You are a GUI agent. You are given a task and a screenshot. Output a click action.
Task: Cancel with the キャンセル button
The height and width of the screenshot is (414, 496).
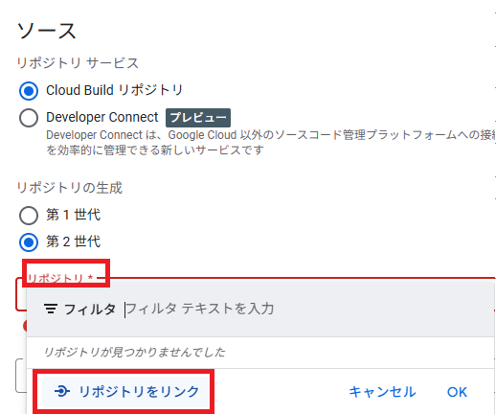coord(382,392)
